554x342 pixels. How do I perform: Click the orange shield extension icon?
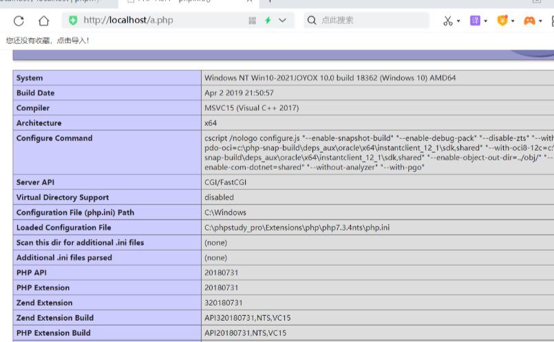502,21
